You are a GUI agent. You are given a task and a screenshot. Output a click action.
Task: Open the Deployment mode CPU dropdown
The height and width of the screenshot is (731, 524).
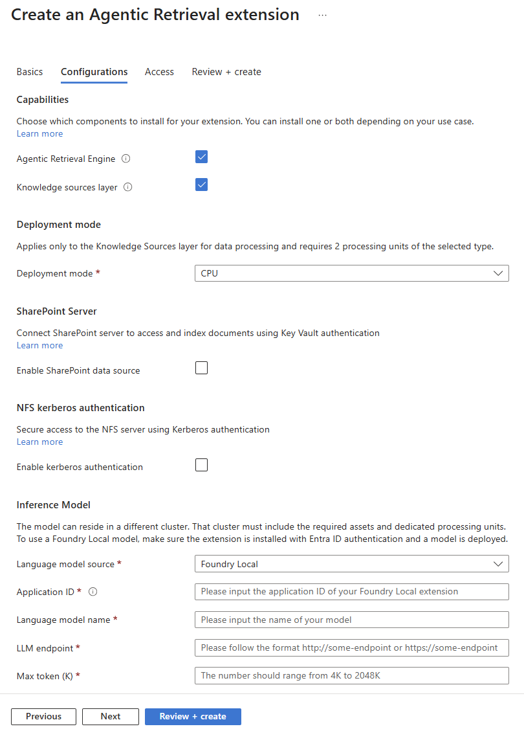[x=352, y=273]
